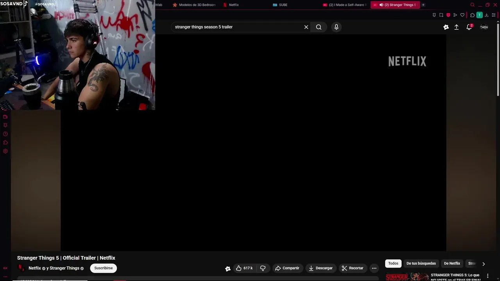
Task: Click the Suscribirse button
Action: (104, 268)
